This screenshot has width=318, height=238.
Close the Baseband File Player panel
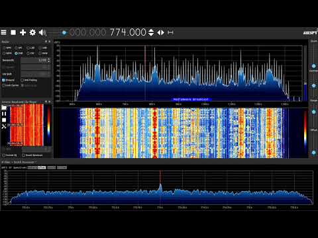(x=50, y=102)
